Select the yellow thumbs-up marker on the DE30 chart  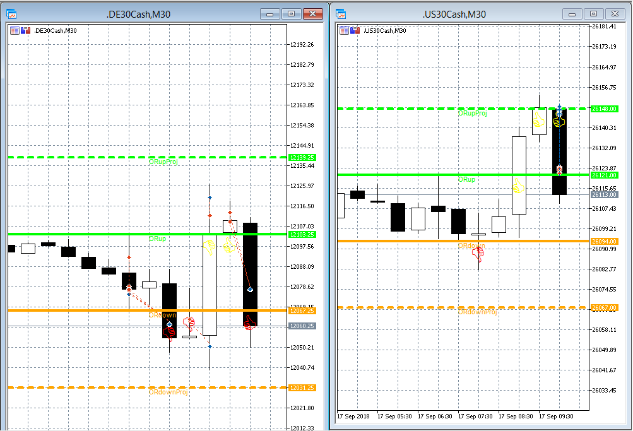229,245
